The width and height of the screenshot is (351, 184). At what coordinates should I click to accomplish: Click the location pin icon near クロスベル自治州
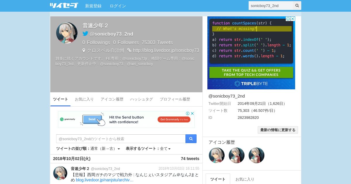[84, 50]
